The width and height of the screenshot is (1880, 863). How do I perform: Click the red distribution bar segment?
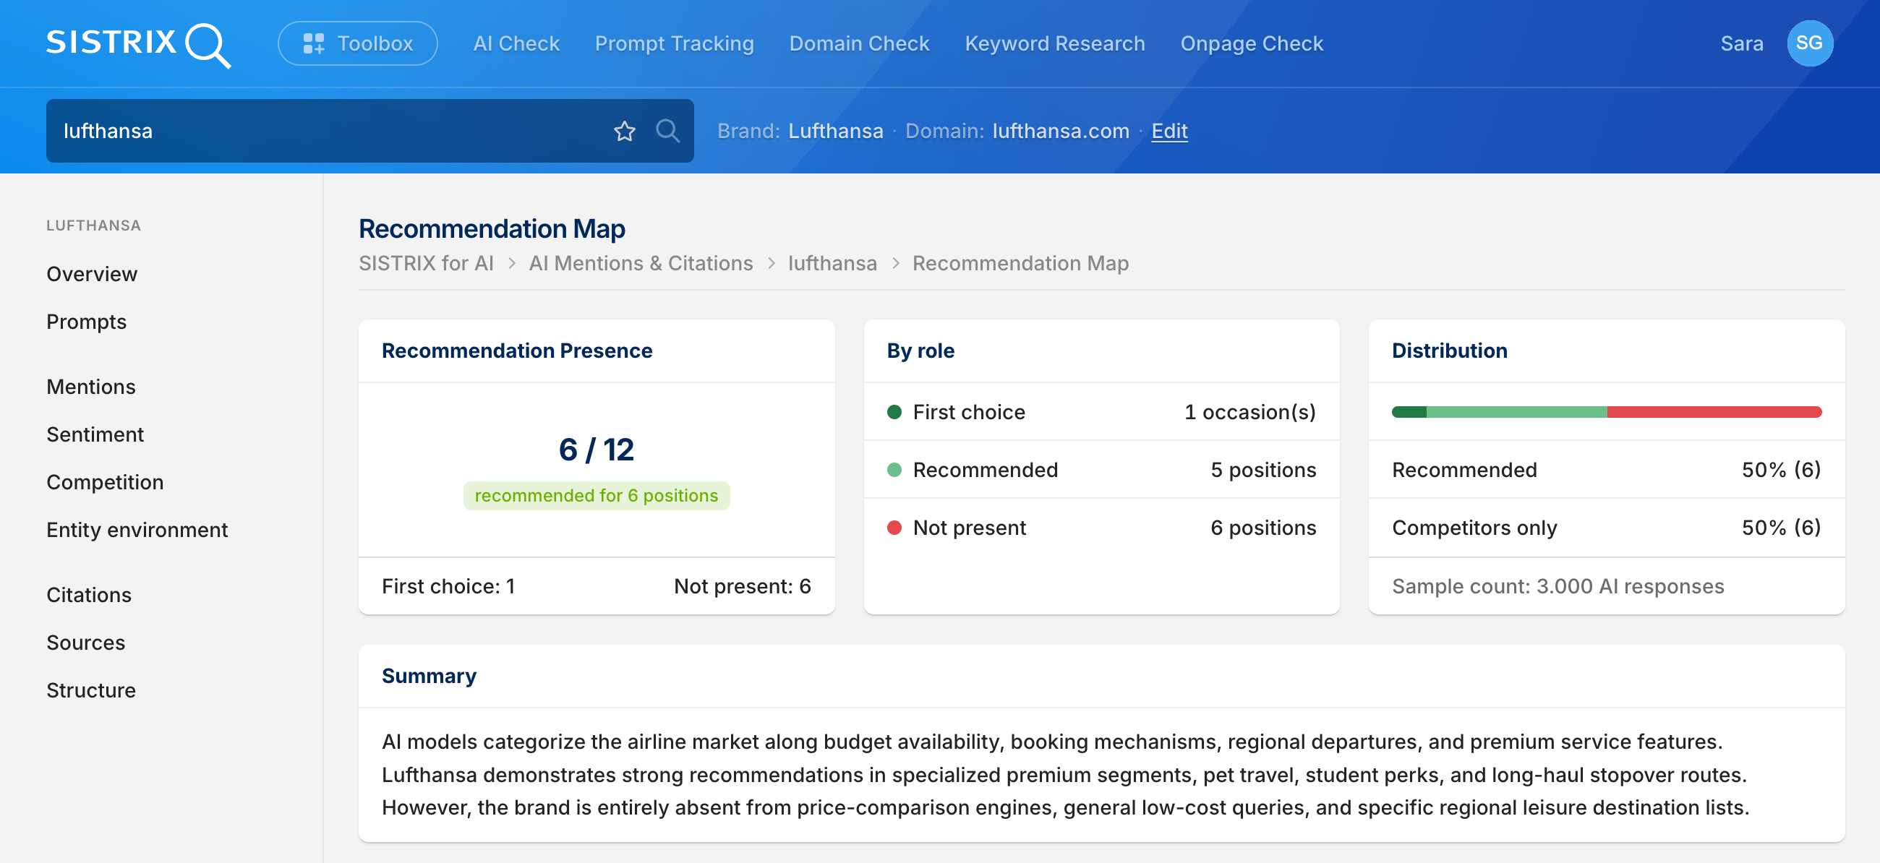pyautogui.click(x=1714, y=412)
